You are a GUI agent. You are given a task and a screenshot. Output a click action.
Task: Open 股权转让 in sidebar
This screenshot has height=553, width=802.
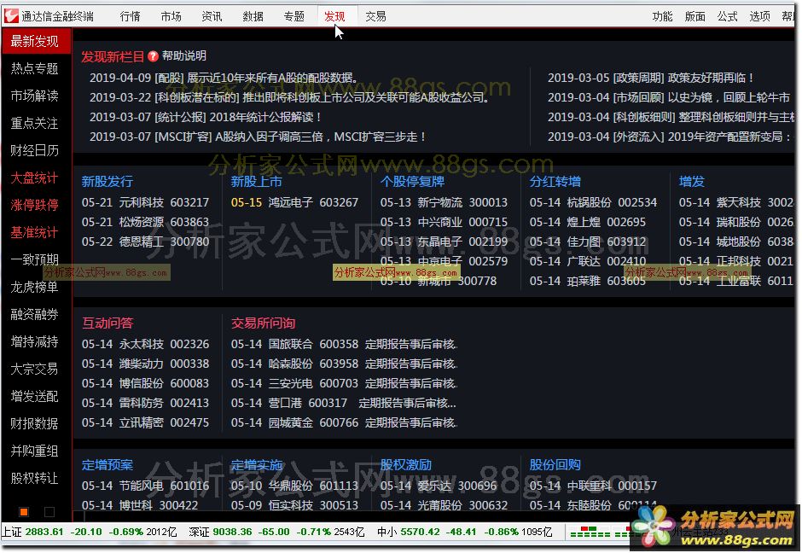point(35,478)
